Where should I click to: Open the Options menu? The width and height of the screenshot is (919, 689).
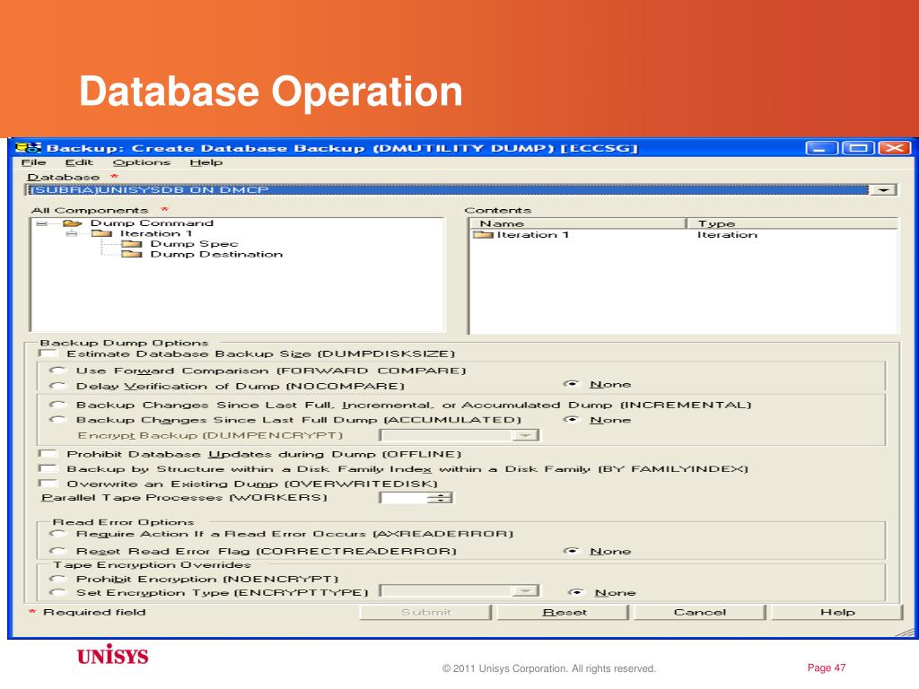pos(142,162)
